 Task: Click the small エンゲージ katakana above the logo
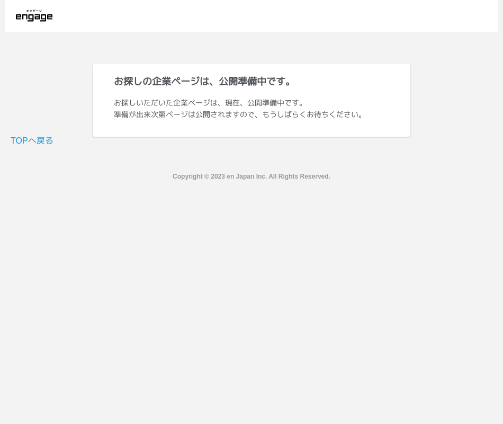tap(34, 11)
